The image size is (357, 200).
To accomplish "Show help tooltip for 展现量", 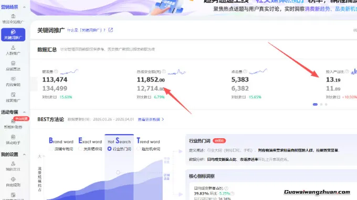I will click(x=56, y=72).
